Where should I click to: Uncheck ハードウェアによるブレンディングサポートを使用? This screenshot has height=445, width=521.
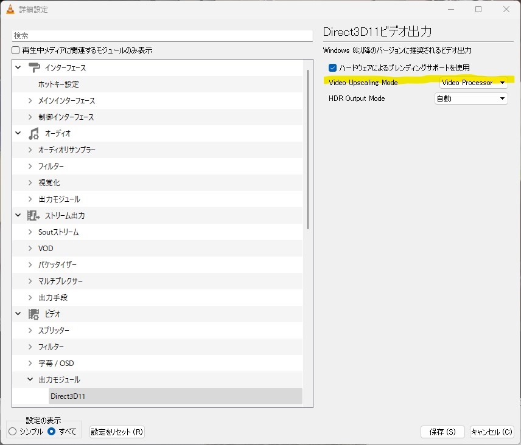332,67
